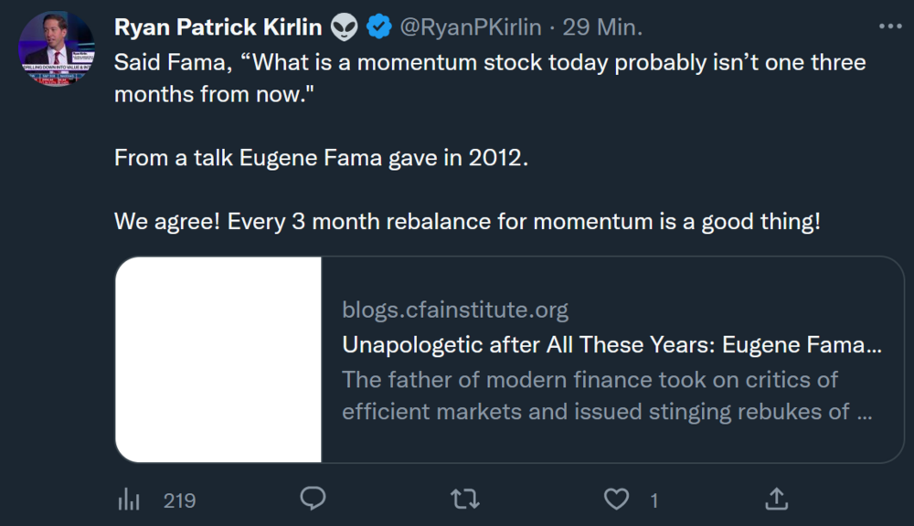
Task: Click the share upload arrow icon
Action: tap(776, 499)
